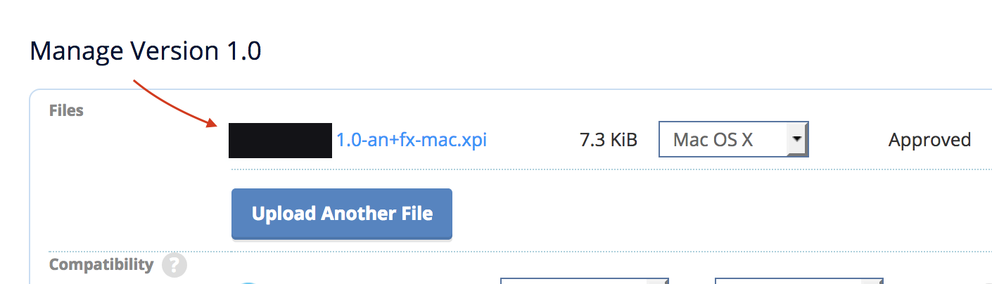
Task: Click the dotted divider below the file row
Action: pos(611,169)
